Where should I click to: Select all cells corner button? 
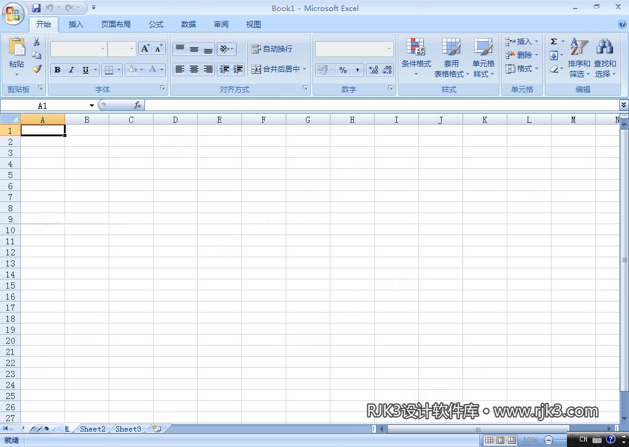tap(10, 120)
